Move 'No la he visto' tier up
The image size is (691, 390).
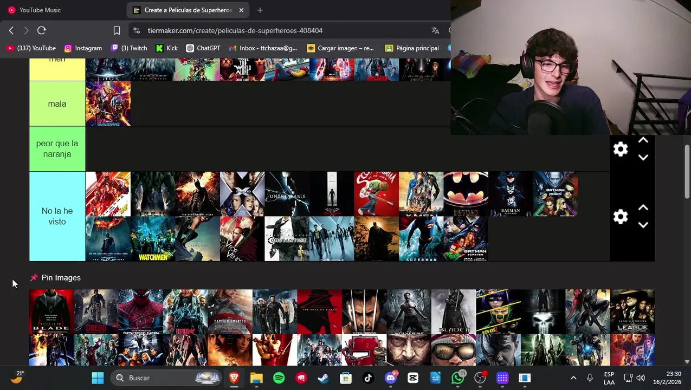coord(643,207)
